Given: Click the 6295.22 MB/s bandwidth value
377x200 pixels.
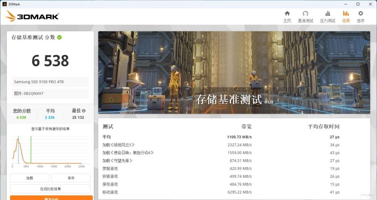Looking at the screenshot, I should (x=240, y=192).
